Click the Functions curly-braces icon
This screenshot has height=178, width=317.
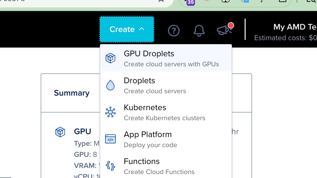pos(110,166)
